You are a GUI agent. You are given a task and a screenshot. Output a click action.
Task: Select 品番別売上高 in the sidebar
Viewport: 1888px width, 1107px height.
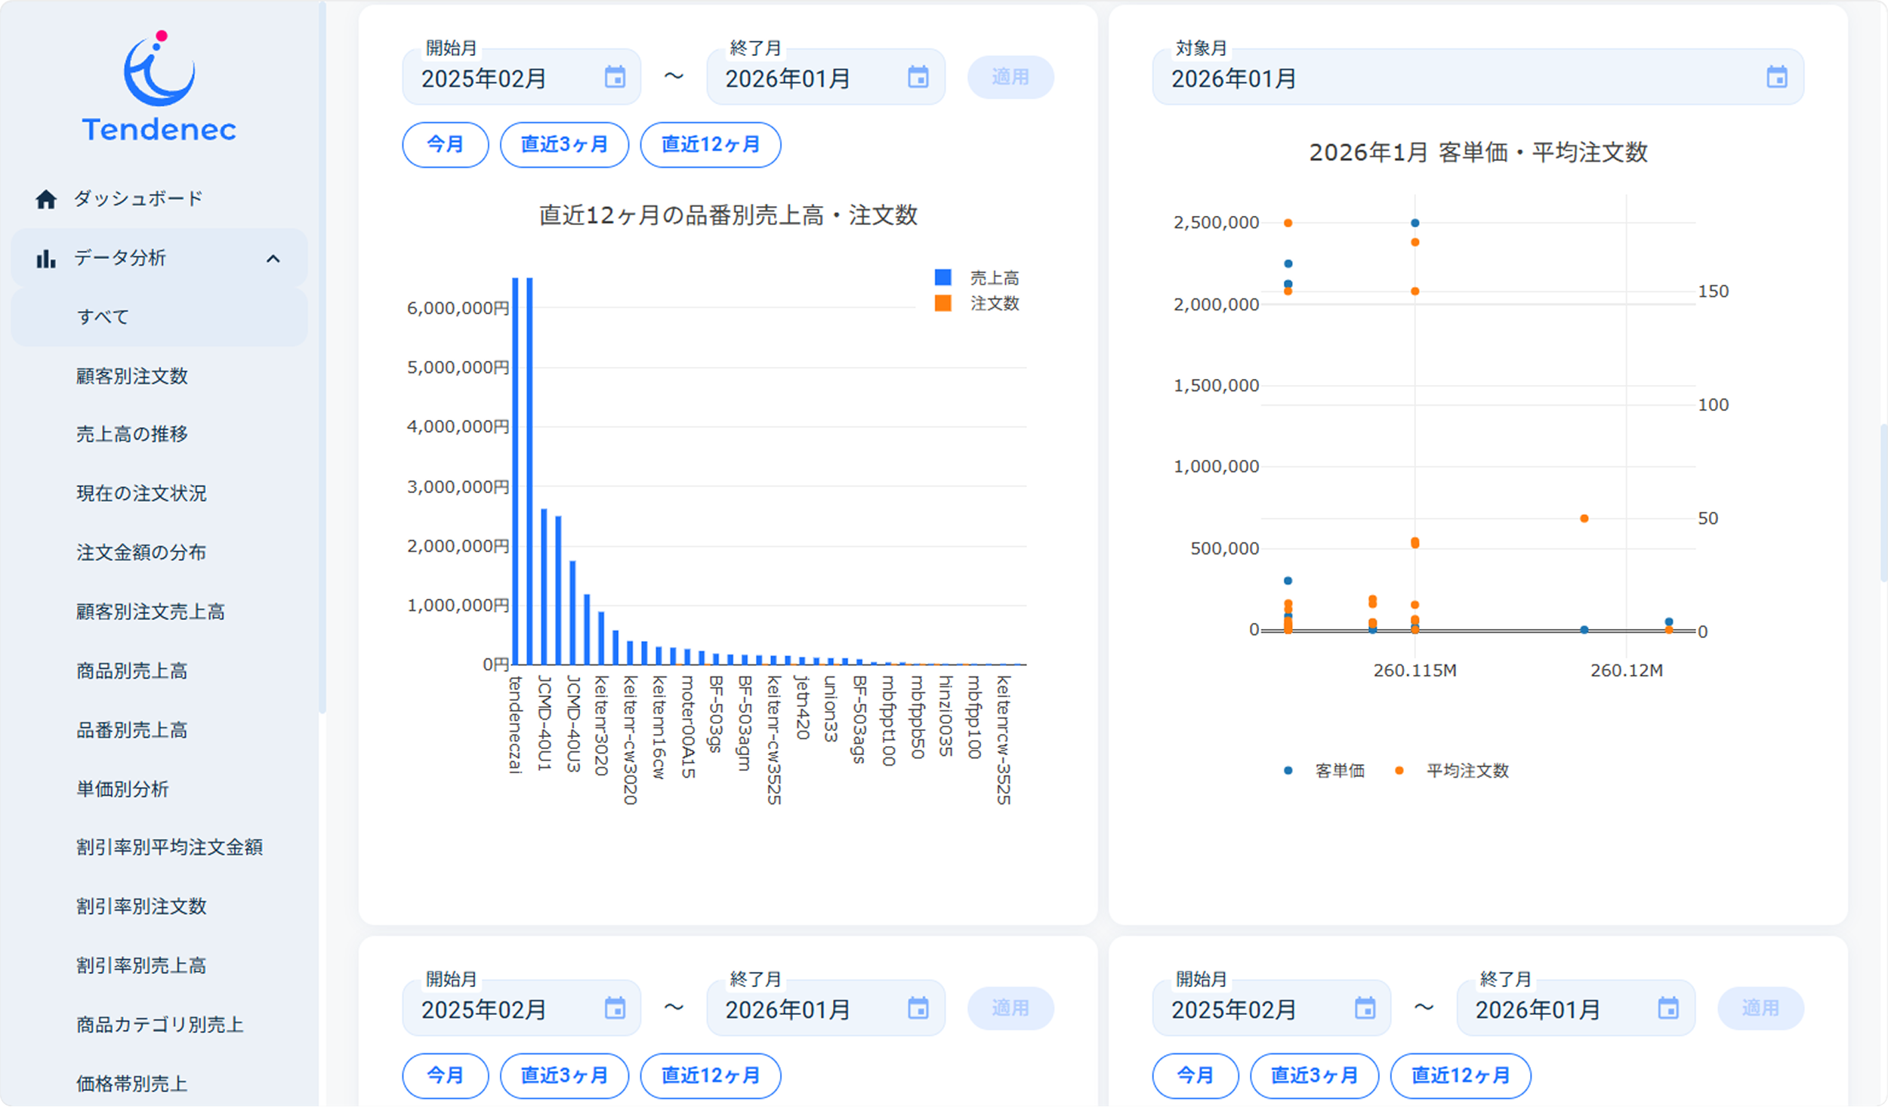(x=132, y=730)
